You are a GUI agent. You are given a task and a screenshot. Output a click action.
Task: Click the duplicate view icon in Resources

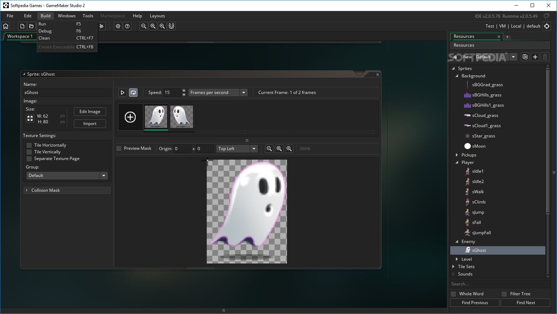(525, 57)
